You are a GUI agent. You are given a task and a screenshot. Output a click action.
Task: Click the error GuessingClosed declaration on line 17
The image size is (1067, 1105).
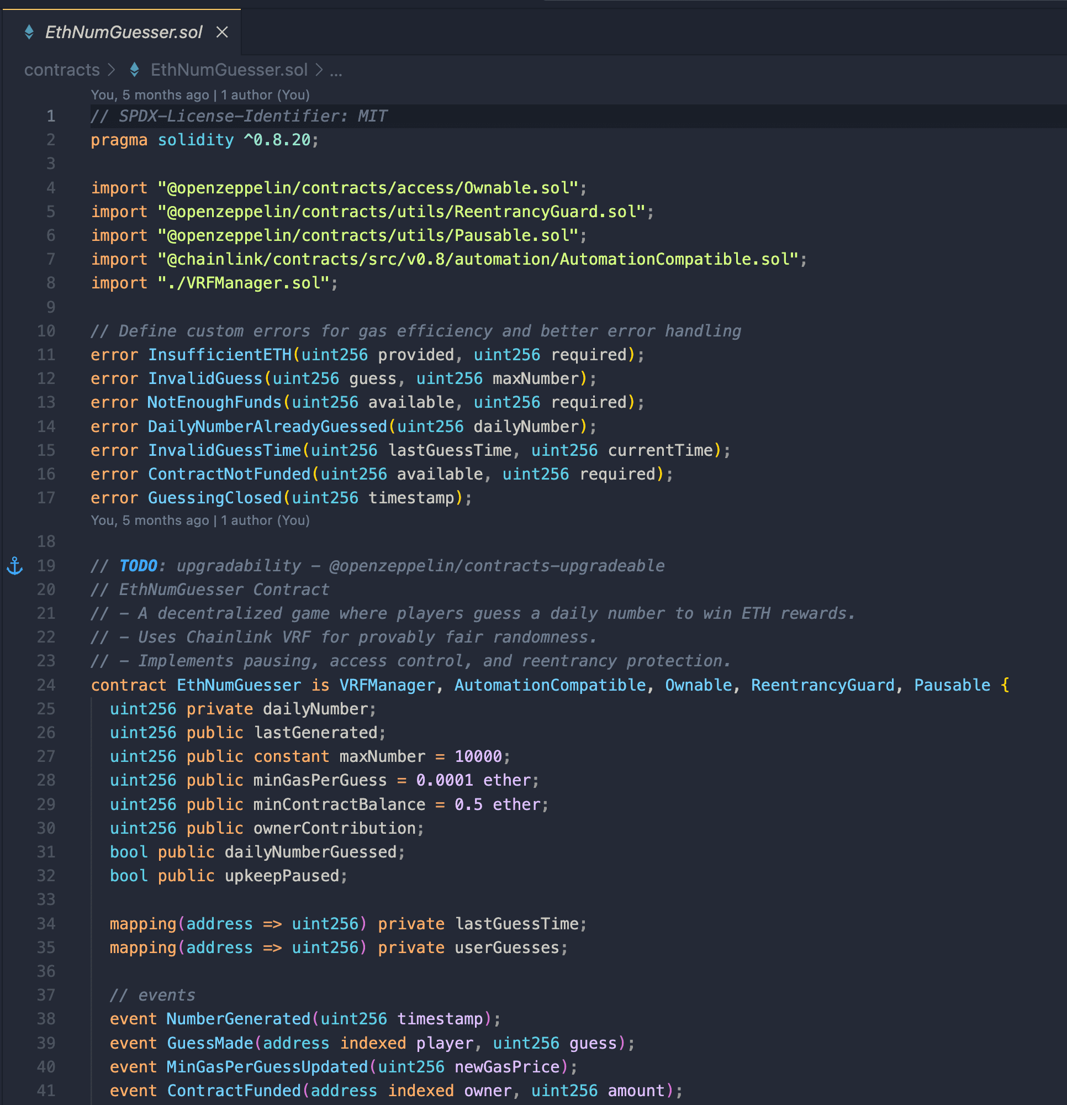tap(214, 497)
